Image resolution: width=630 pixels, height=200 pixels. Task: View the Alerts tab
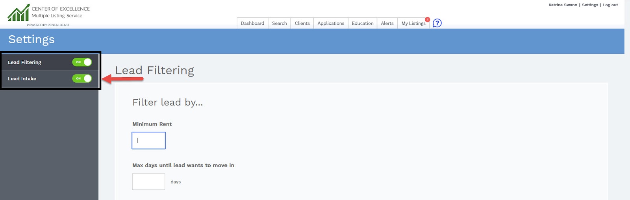pyautogui.click(x=387, y=23)
